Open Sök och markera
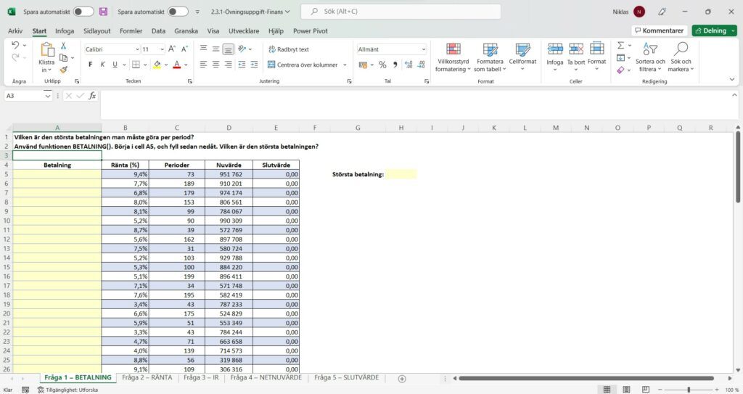 coord(681,57)
